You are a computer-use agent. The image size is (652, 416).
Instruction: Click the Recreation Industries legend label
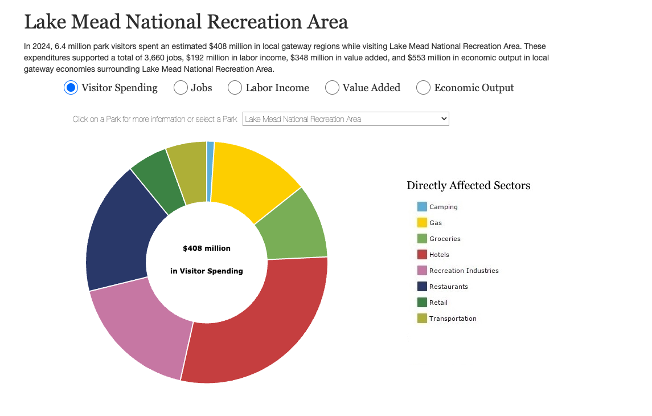pyautogui.click(x=464, y=270)
